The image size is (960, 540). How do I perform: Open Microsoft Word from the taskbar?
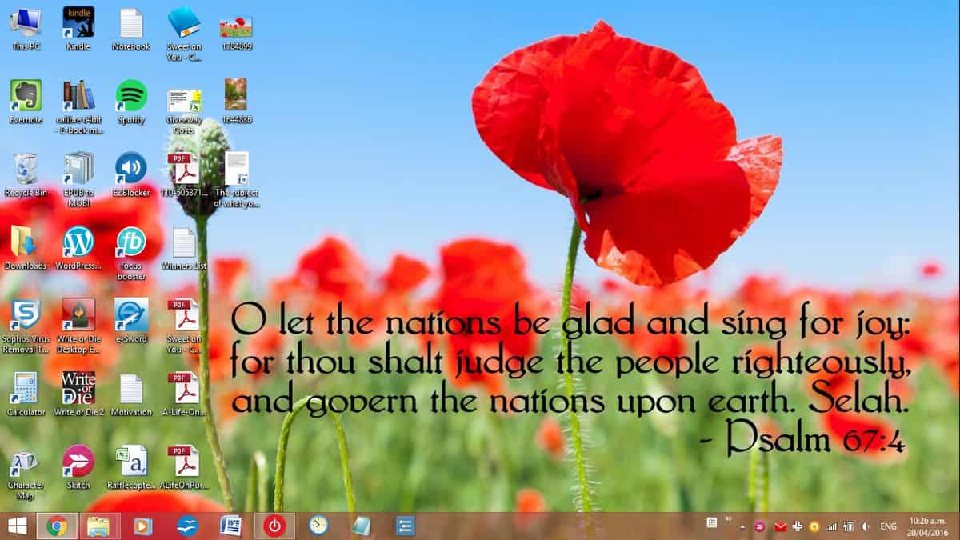[230, 526]
